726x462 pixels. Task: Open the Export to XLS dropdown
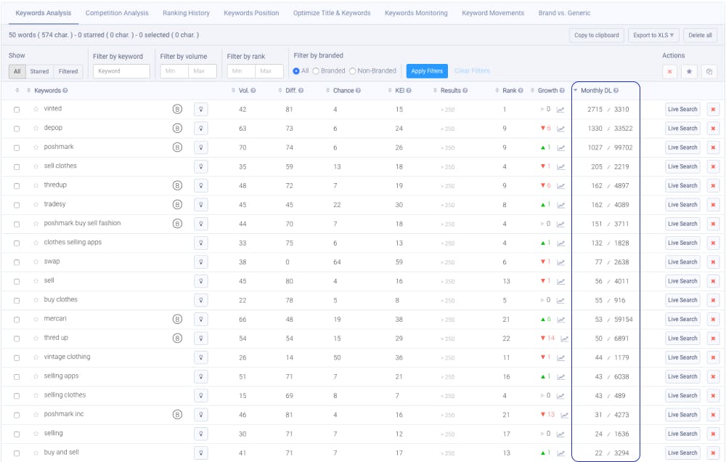tap(653, 35)
